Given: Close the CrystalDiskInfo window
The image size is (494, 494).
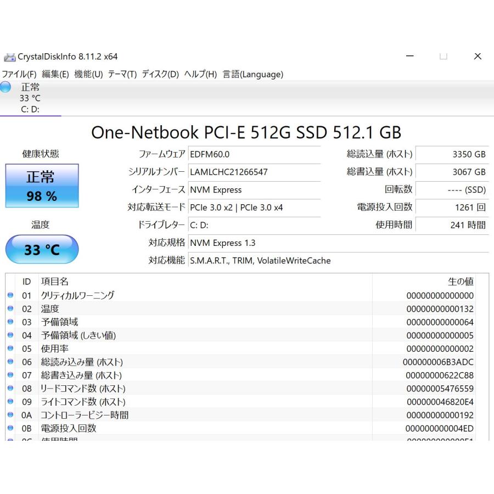Looking at the screenshot, I should click(478, 56).
